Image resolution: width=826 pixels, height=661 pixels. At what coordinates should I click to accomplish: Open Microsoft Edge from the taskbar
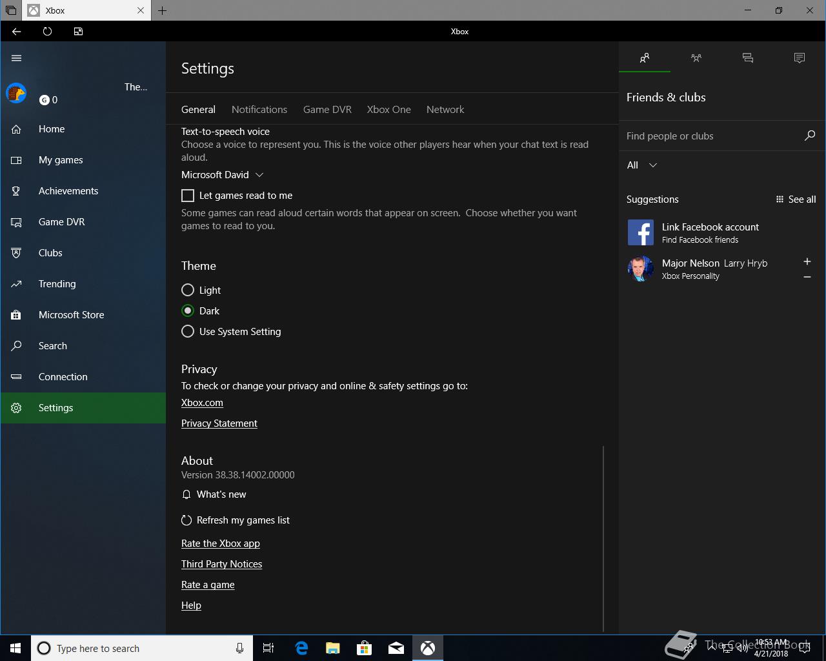pos(301,648)
